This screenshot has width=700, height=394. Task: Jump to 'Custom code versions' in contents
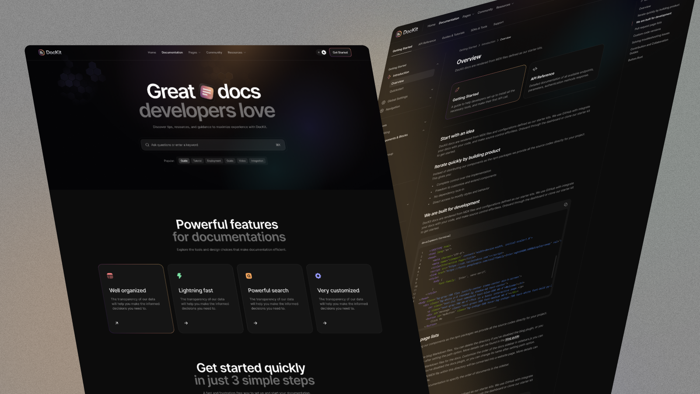pyautogui.click(x=647, y=32)
